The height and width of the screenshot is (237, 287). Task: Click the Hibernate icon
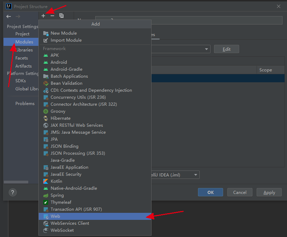[46, 118]
